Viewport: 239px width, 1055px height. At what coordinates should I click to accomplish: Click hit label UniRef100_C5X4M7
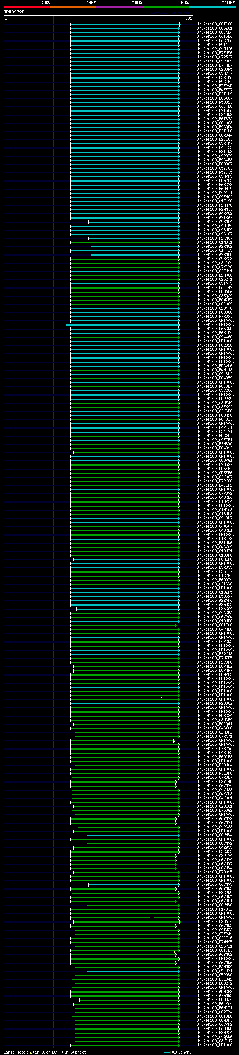coord(214,144)
